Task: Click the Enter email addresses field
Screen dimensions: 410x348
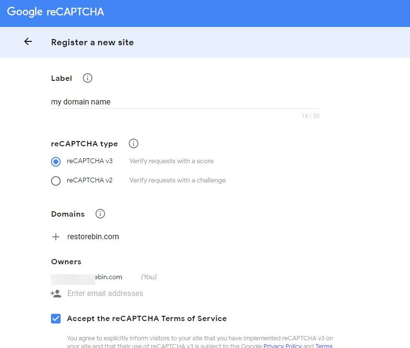Action: point(105,293)
